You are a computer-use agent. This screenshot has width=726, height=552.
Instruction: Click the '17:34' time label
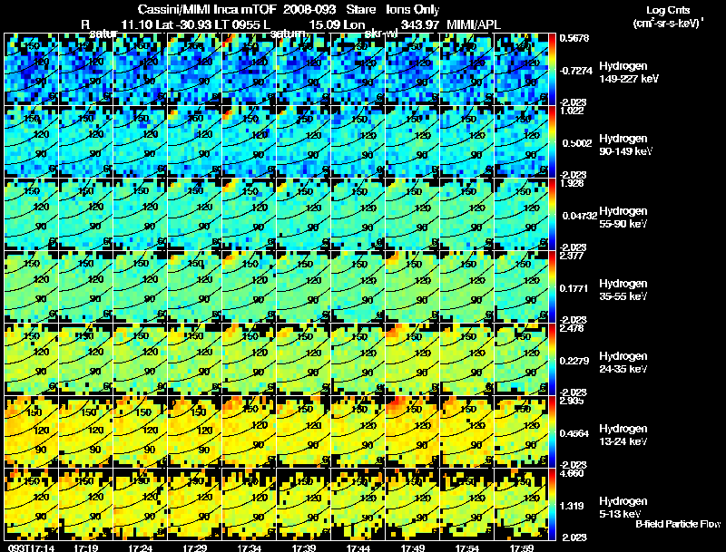pos(249,547)
